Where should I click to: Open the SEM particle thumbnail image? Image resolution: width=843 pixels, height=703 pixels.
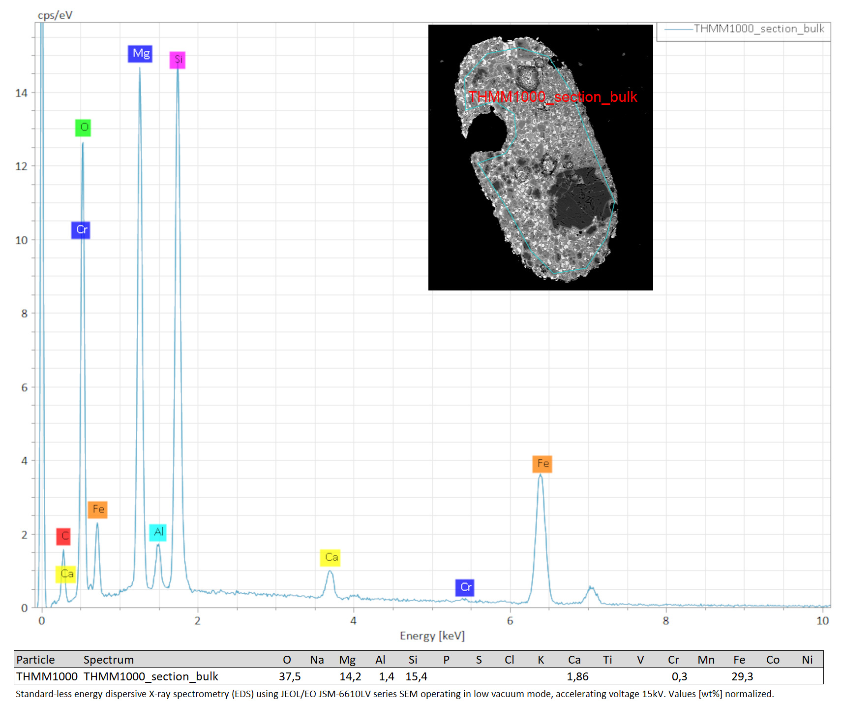541,158
